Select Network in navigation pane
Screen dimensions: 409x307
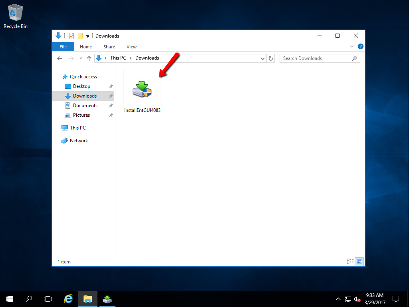coord(79,141)
